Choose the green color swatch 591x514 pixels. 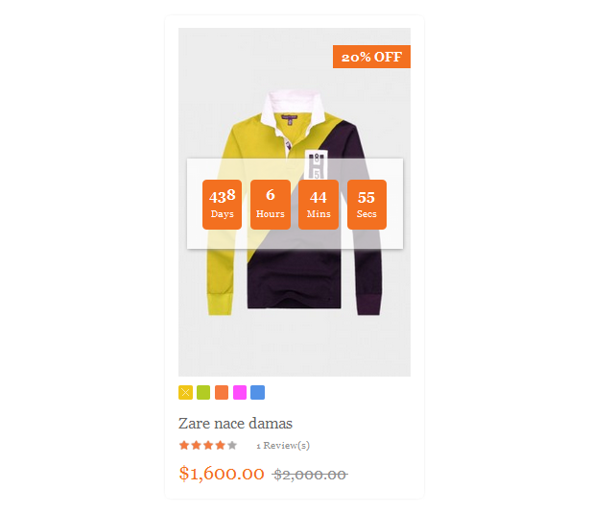tap(203, 393)
